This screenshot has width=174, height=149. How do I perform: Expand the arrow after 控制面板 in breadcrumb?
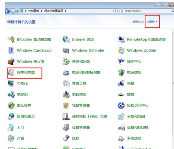click(42, 11)
